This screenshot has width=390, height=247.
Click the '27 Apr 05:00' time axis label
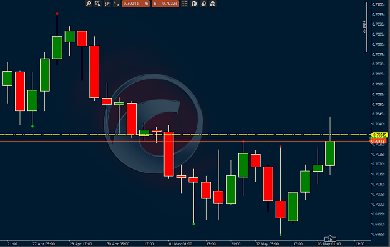tap(44, 244)
